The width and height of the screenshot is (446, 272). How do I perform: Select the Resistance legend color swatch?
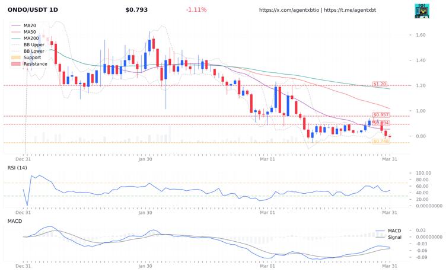15,64
